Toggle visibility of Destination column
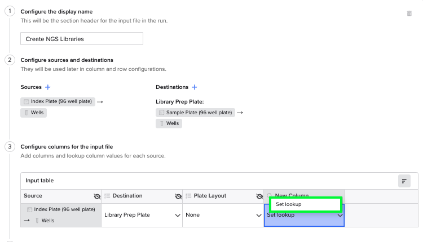The image size is (423, 242). click(178, 196)
